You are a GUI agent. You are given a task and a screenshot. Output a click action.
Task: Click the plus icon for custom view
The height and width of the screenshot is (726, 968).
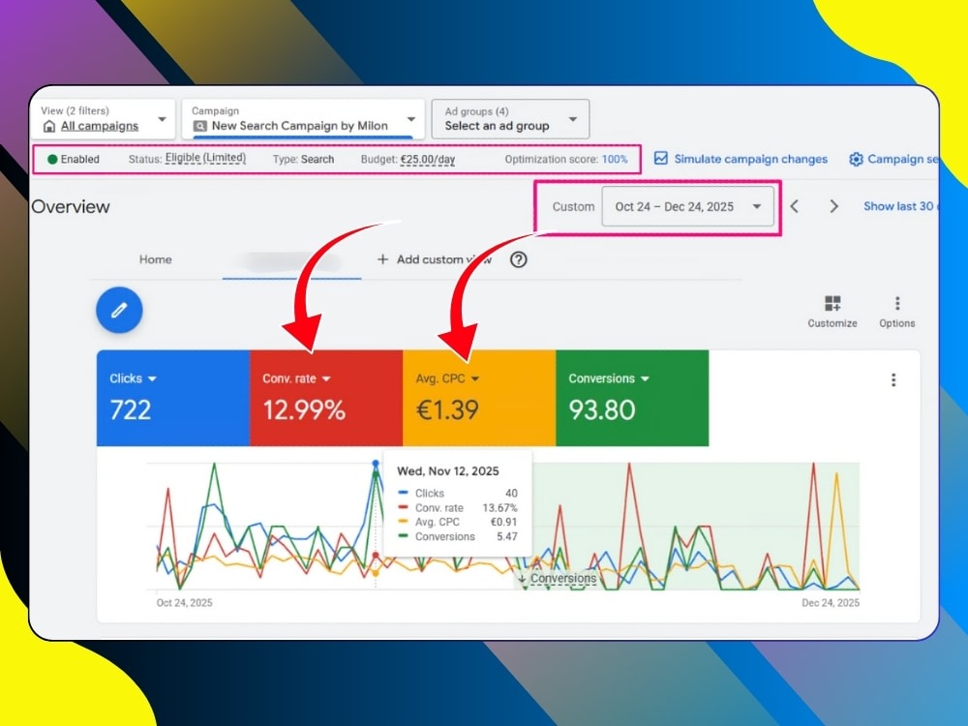point(382,259)
